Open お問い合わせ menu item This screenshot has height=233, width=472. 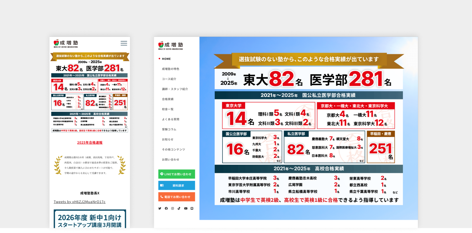[170, 159]
